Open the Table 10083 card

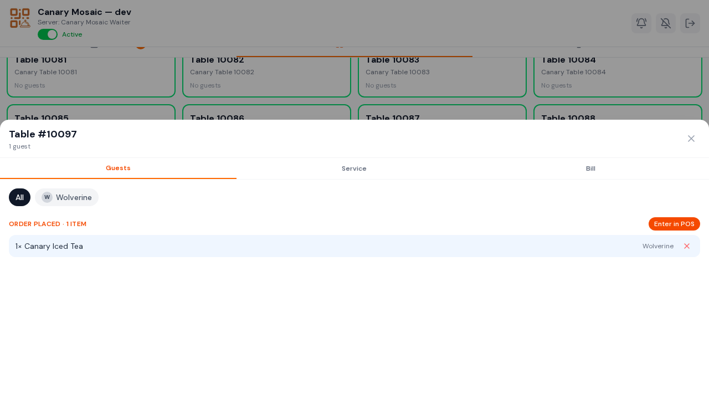point(442,76)
